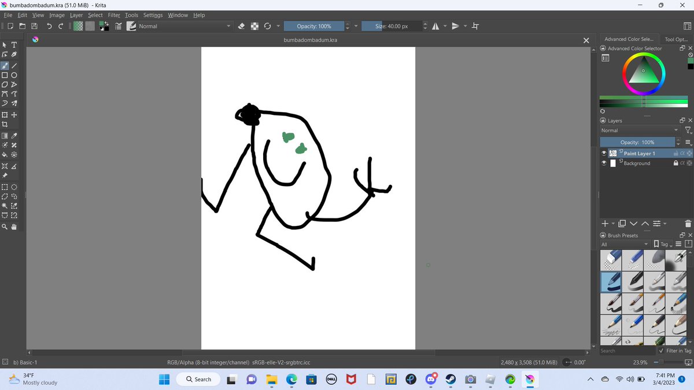
Task: Open the All brush tag dropdown
Action: pyautogui.click(x=626, y=244)
